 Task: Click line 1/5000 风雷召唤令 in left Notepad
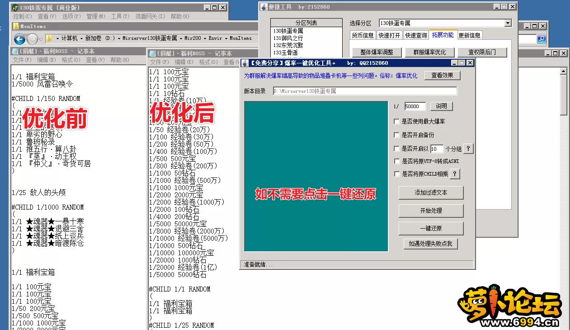[42, 84]
